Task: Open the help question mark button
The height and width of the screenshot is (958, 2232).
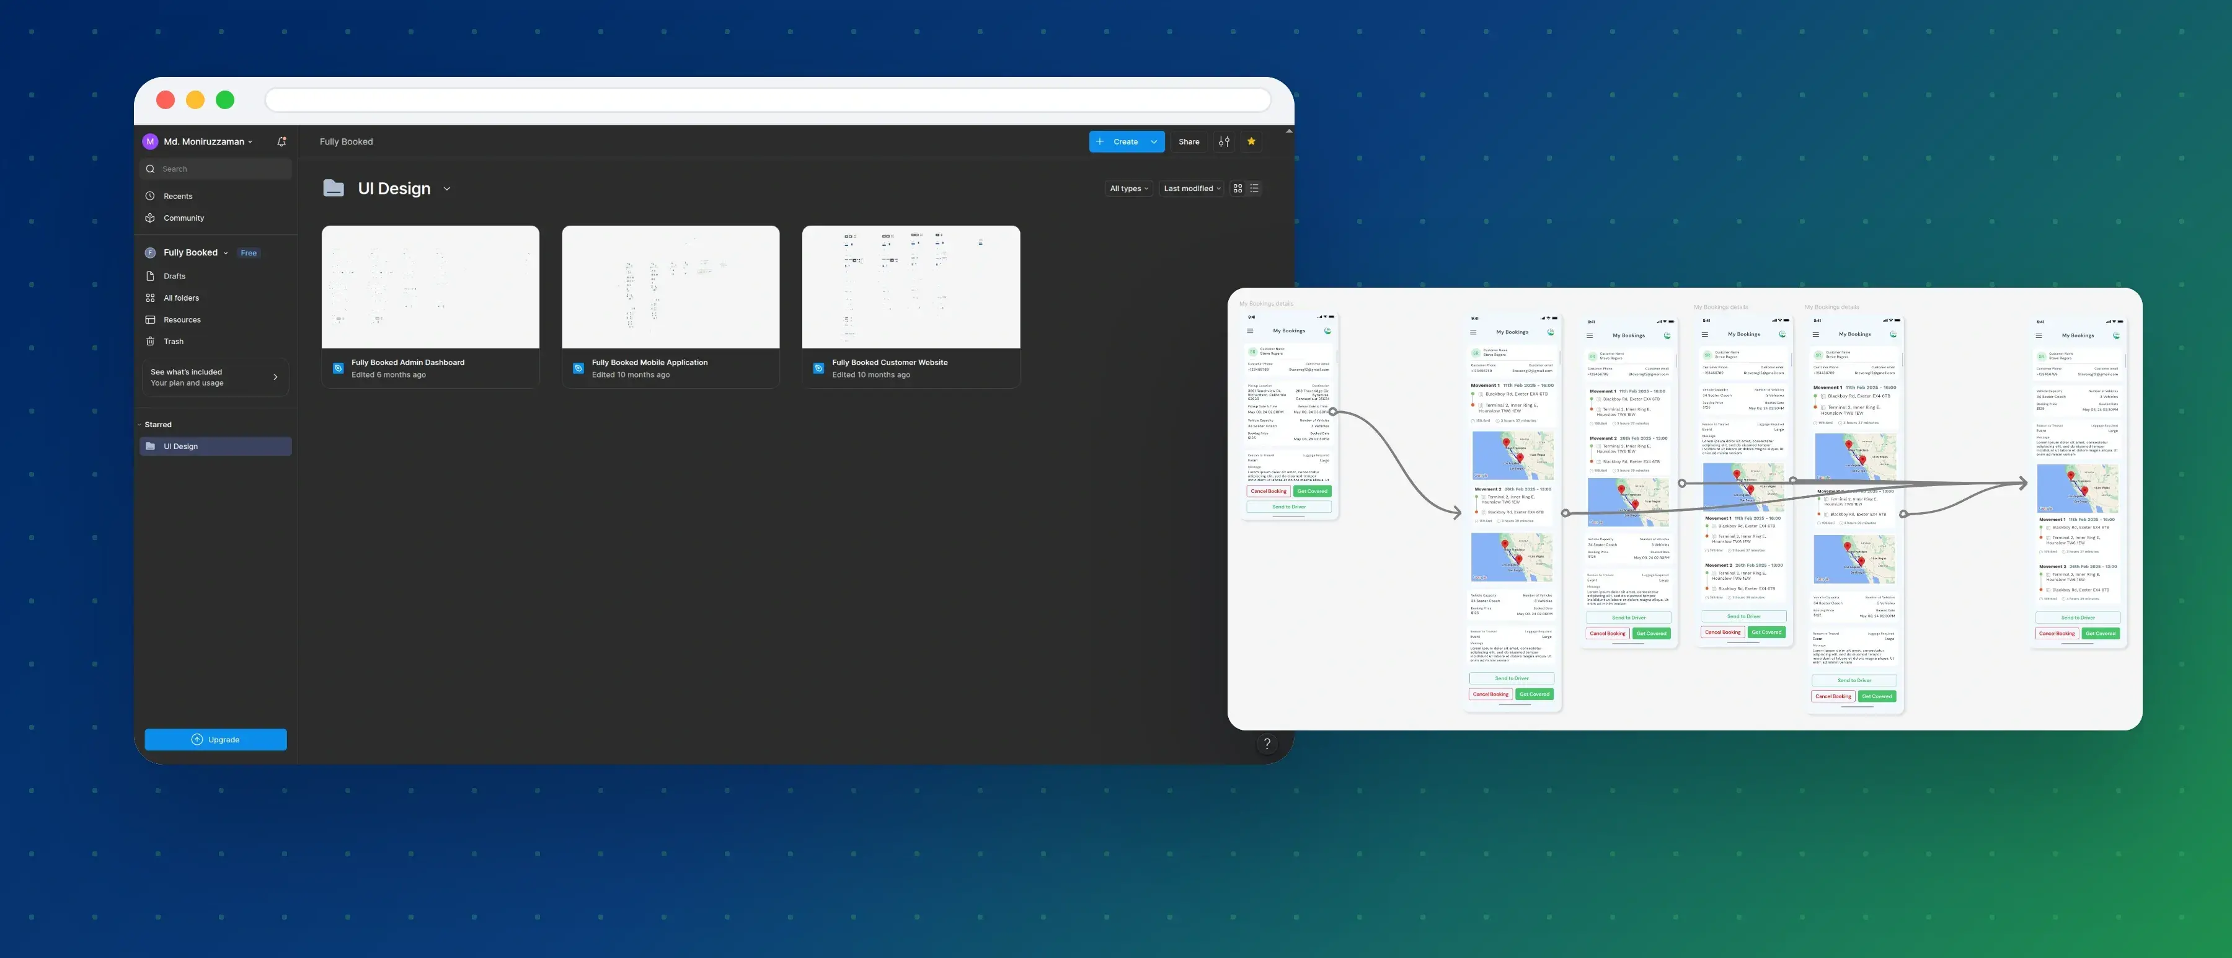Action: click(x=1267, y=743)
